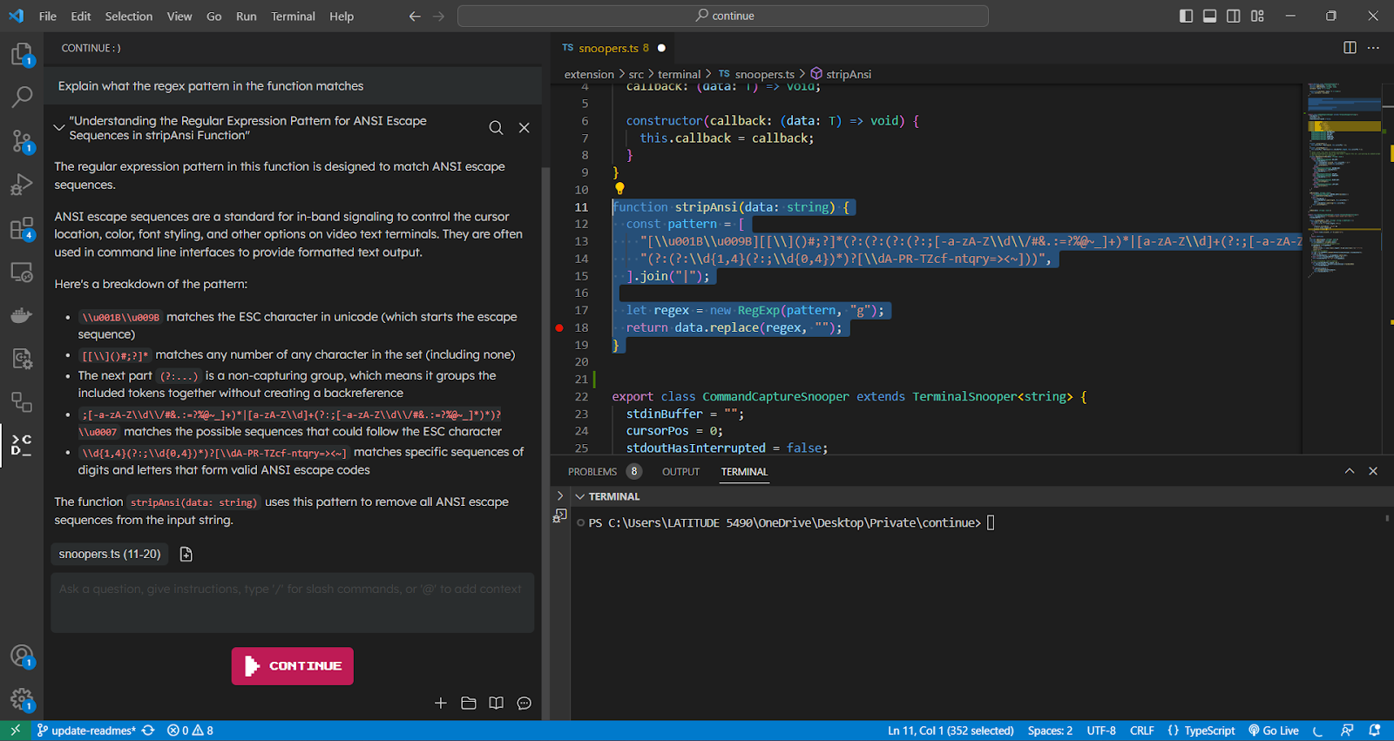Viewport: 1394px width, 741px height.
Task: Start a new Continue chat session with plus
Action: coord(441,703)
